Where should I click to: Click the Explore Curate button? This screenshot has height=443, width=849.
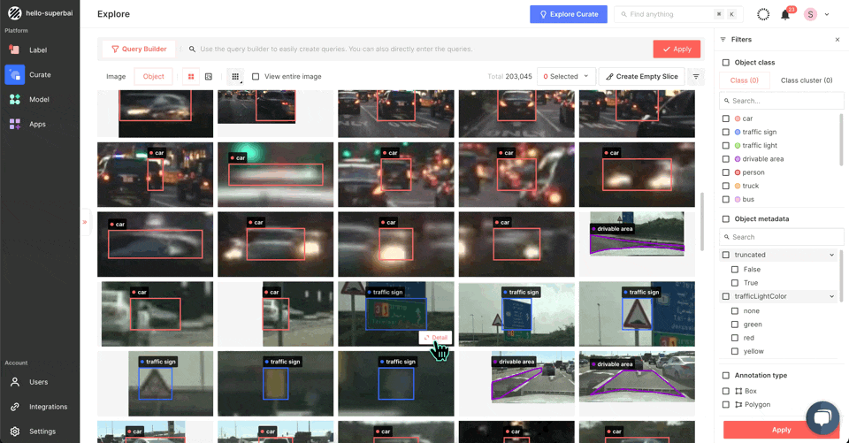click(x=569, y=15)
